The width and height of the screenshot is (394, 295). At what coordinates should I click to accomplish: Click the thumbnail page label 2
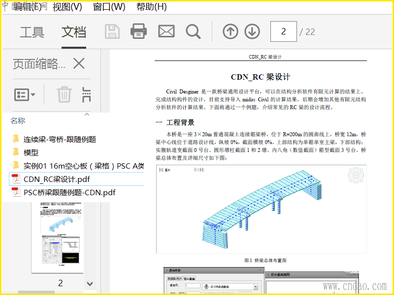[x=60, y=283]
